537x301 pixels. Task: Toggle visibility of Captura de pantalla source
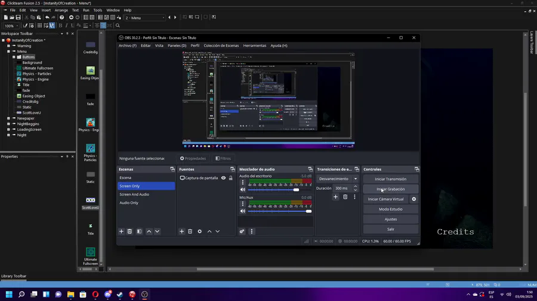tap(223, 178)
